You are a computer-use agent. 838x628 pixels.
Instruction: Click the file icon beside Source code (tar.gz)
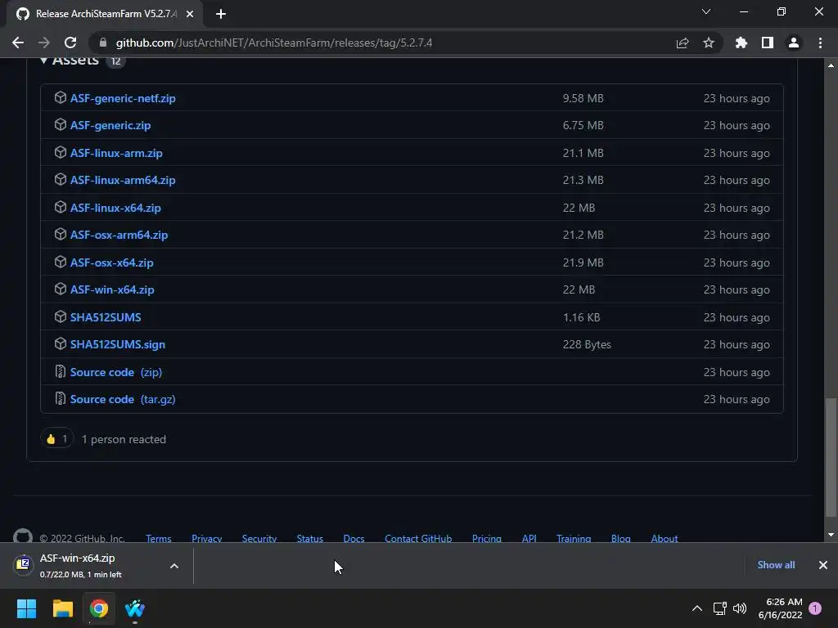pos(61,399)
